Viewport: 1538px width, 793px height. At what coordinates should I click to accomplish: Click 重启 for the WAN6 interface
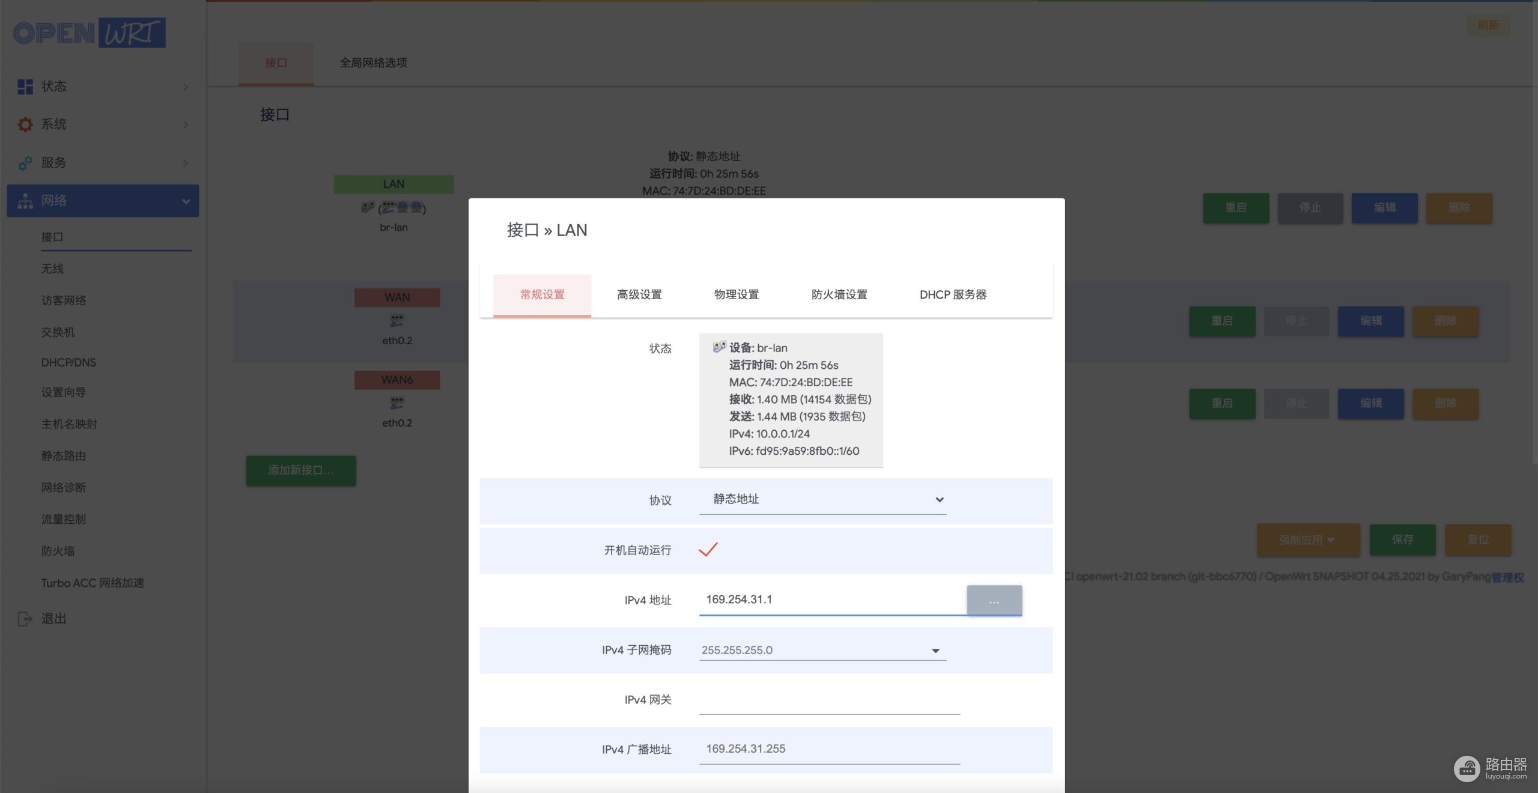1222,403
